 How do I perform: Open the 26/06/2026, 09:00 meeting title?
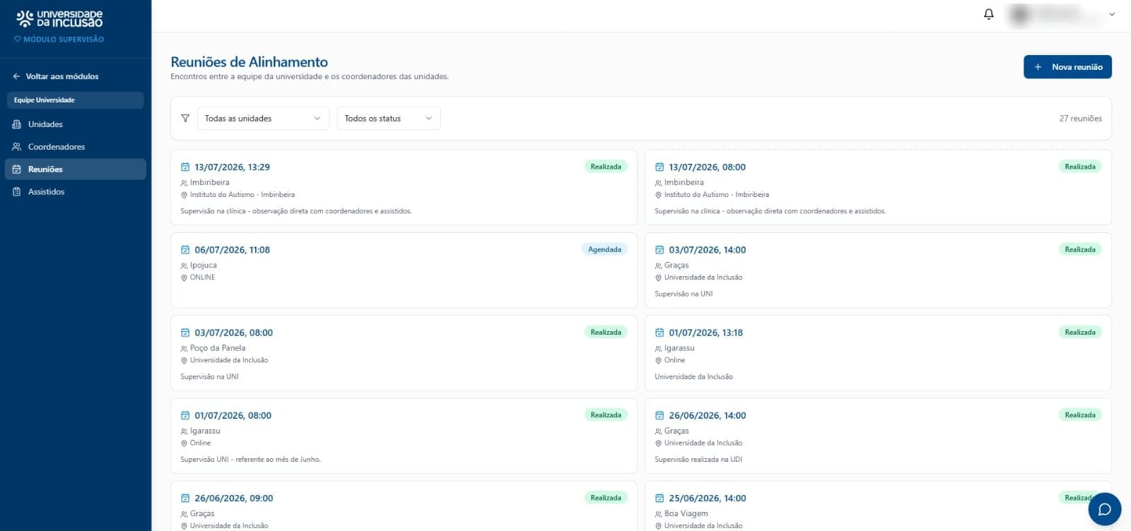233,499
